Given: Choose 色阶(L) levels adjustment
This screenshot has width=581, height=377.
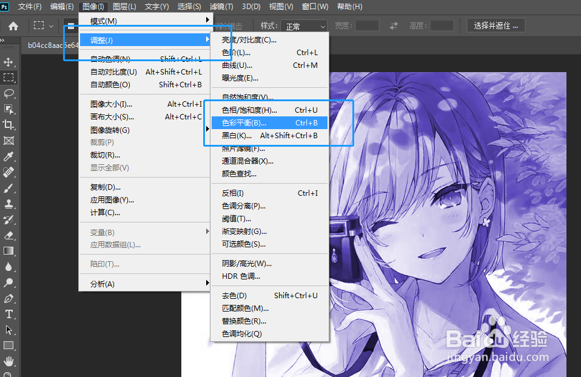Looking at the screenshot, I should 269,53.
